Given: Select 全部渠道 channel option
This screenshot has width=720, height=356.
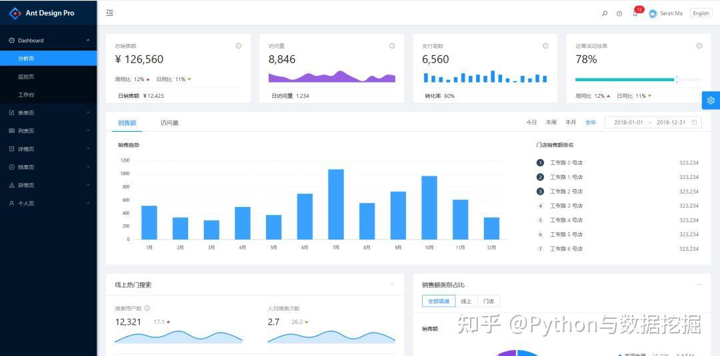Looking at the screenshot, I should (439, 301).
